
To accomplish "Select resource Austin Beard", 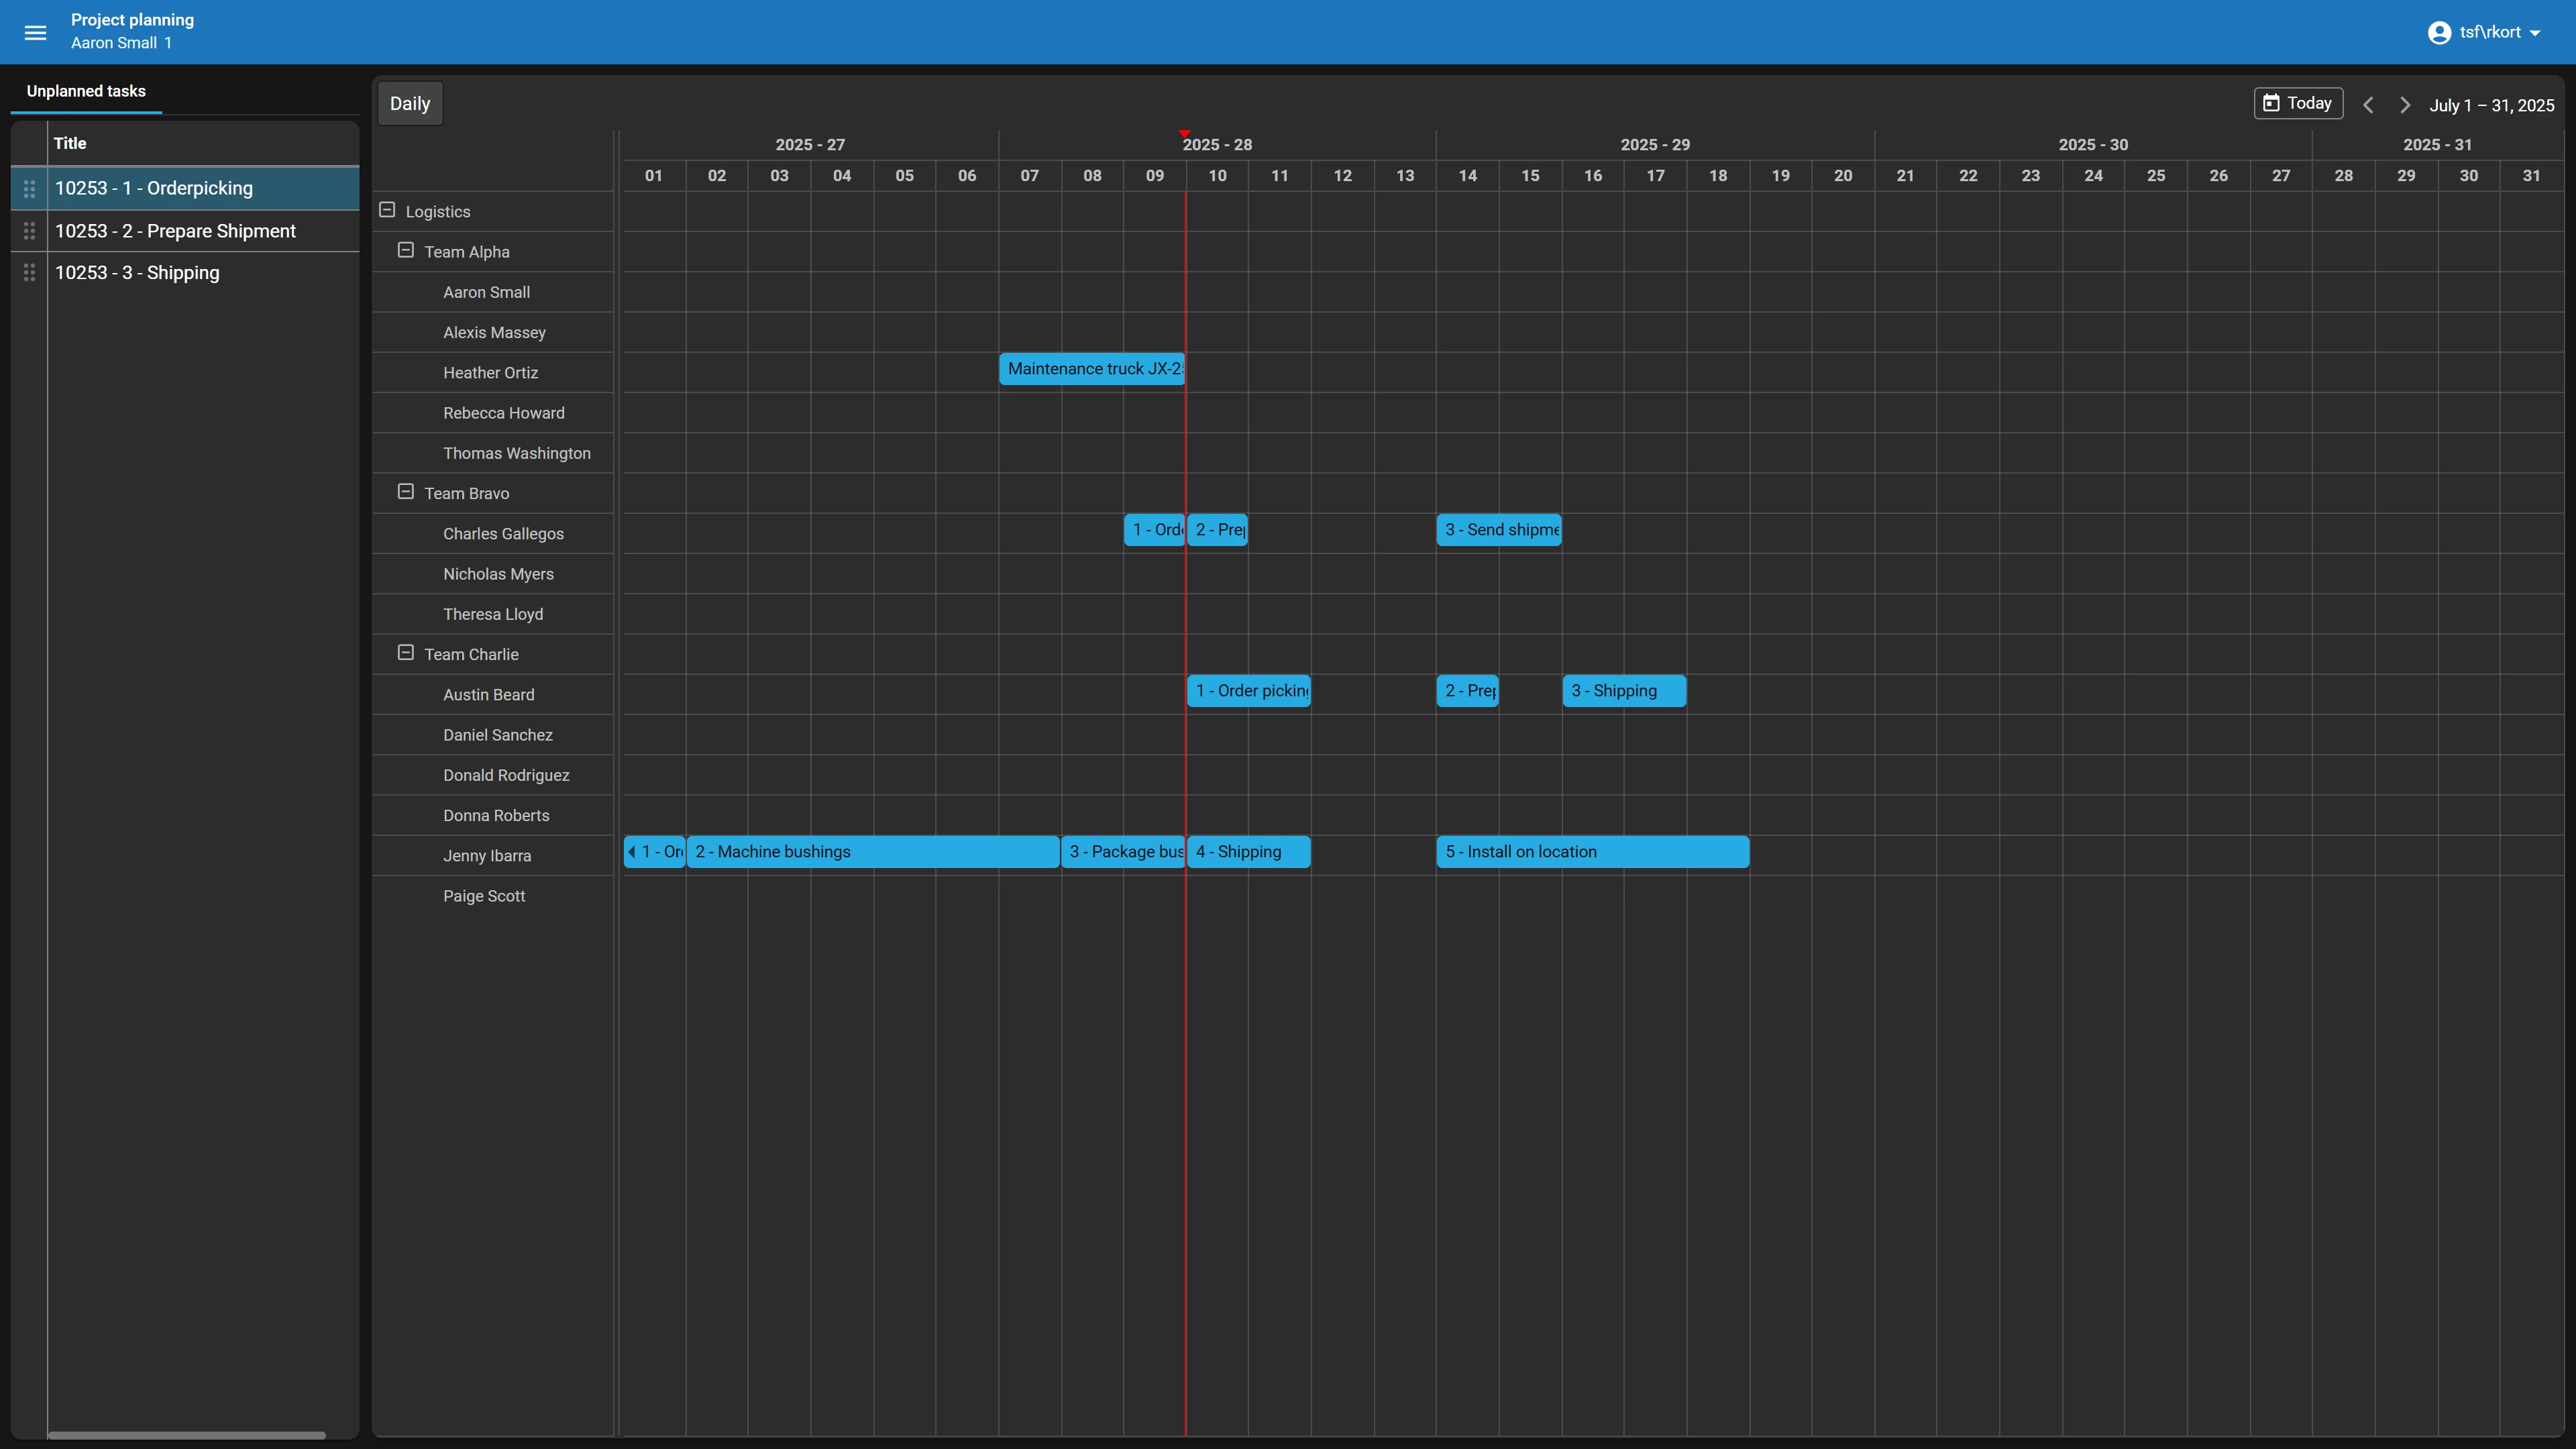I will pyautogui.click(x=488, y=694).
